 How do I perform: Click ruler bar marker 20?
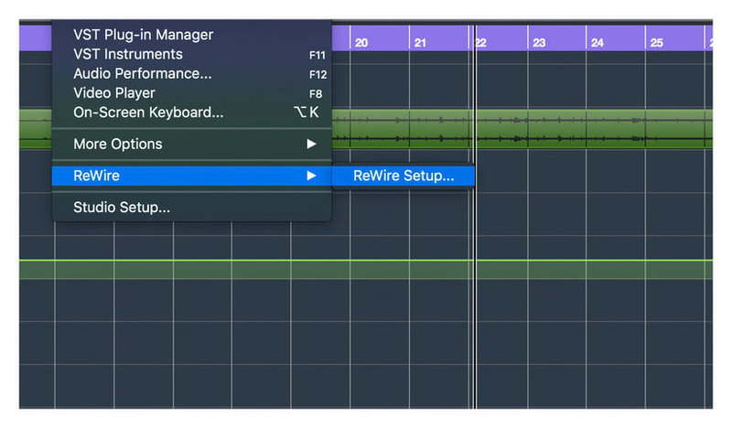(x=361, y=43)
